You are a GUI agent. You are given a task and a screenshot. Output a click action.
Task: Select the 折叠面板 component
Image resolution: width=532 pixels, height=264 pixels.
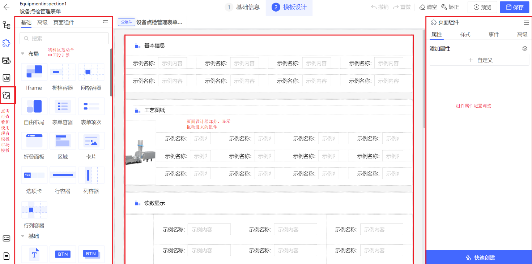point(34,146)
